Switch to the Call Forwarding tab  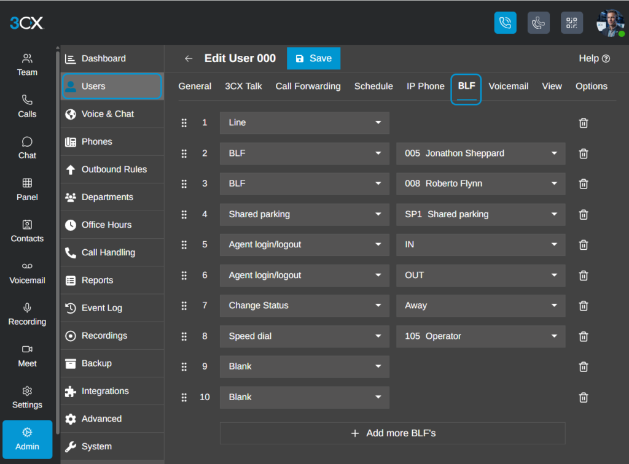[308, 86]
